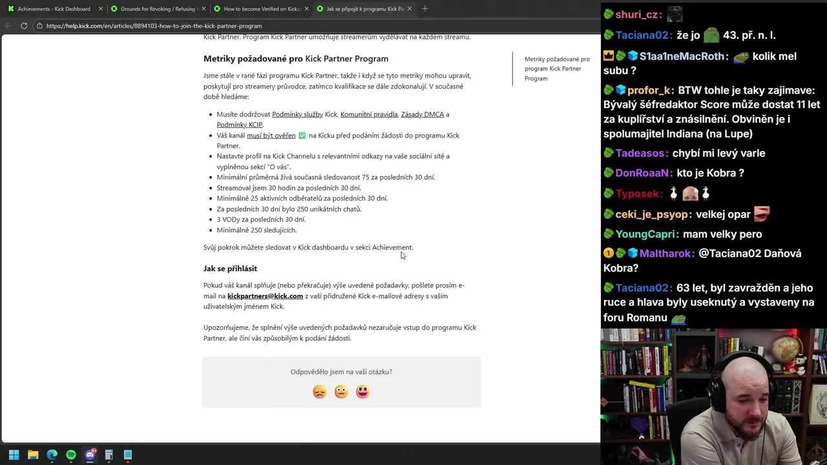Close the Grounds for Revoking tab
This screenshot has width=827, height=465.
tap(204, 9)
